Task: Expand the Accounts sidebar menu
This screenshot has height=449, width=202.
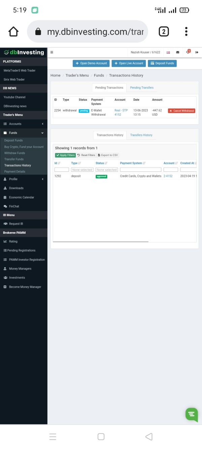Action: (24, 124)
